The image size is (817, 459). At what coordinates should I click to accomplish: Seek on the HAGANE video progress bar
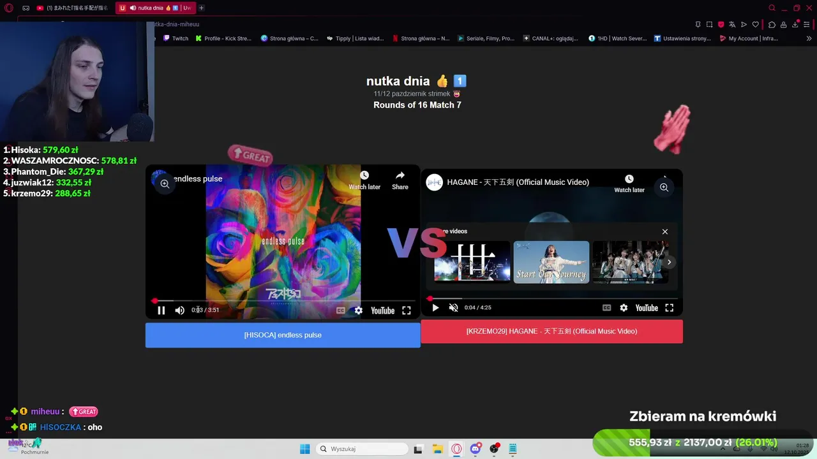552,298
